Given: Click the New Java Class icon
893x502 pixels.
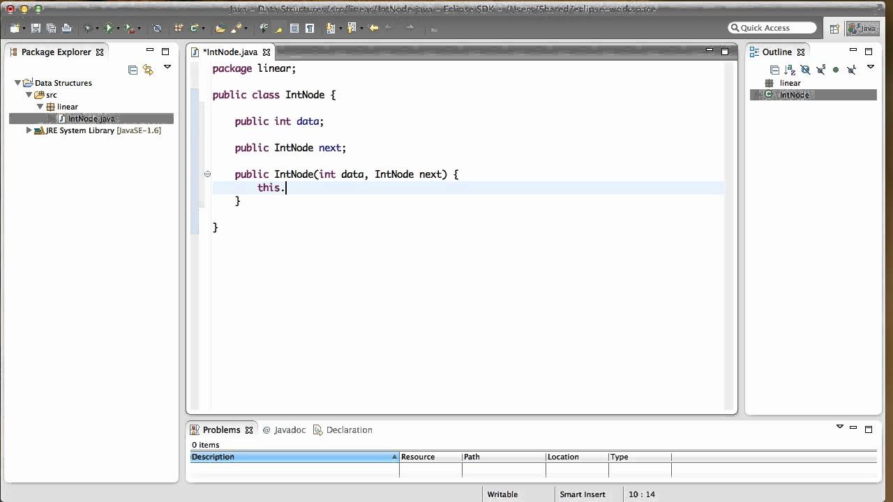Looking at the screenshot, I should tap(194, 28).
